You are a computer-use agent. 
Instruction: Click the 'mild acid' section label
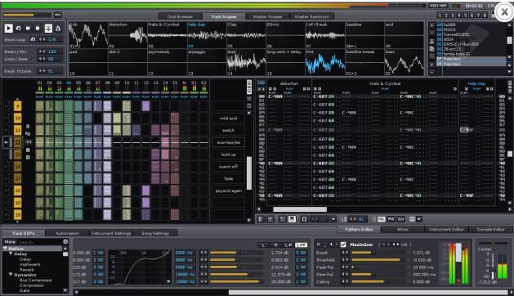coord(229,118)
